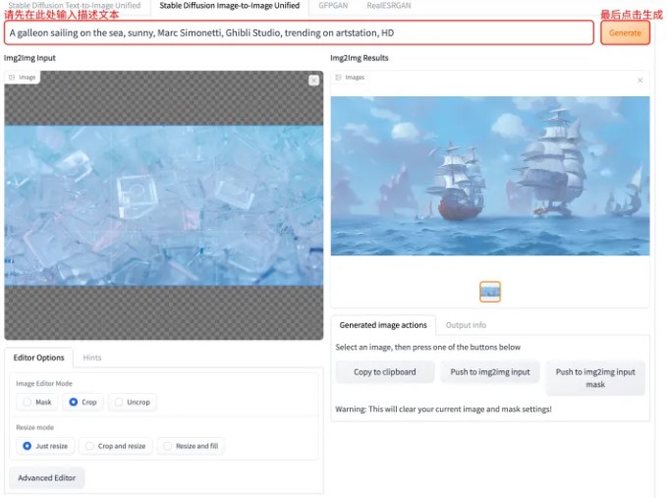Click Push to img2img input mask button

click(x=595, y=378)
